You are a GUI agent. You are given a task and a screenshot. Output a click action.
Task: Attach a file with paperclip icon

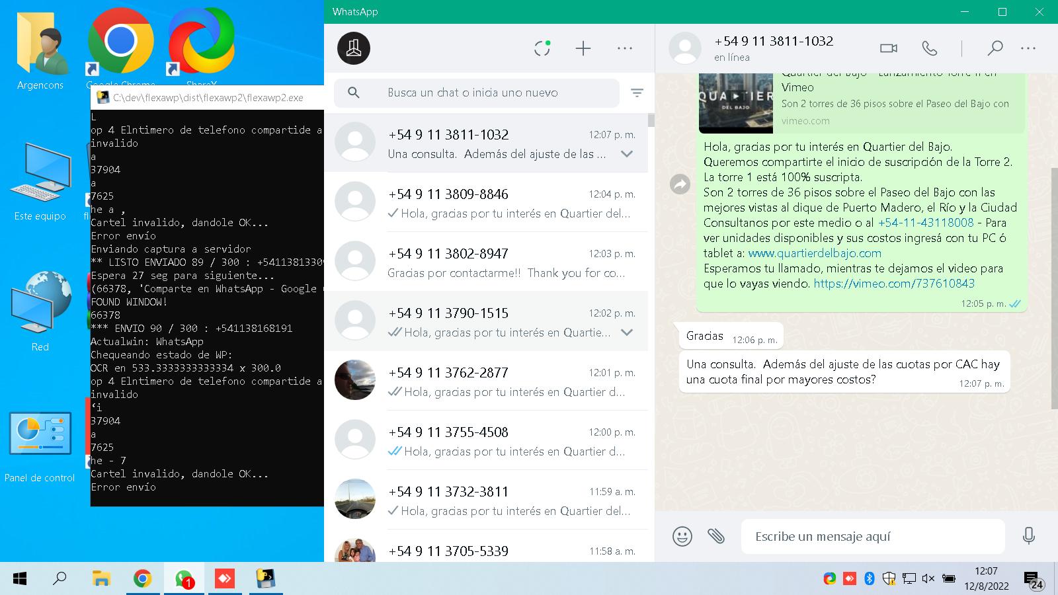(716, 535)
